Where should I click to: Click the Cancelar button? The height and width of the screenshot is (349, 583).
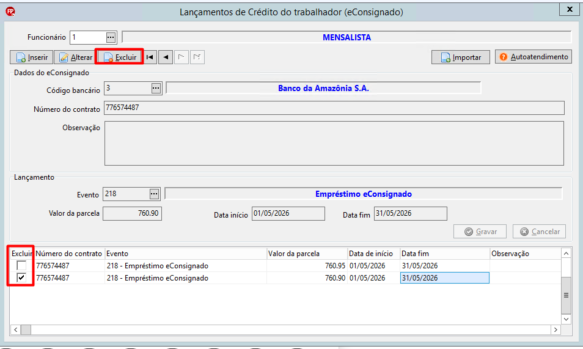[x=539, y=232]
